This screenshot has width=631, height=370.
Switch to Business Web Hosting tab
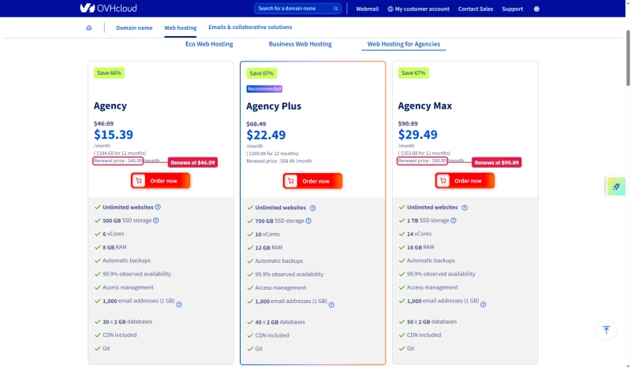click(300, 44)
